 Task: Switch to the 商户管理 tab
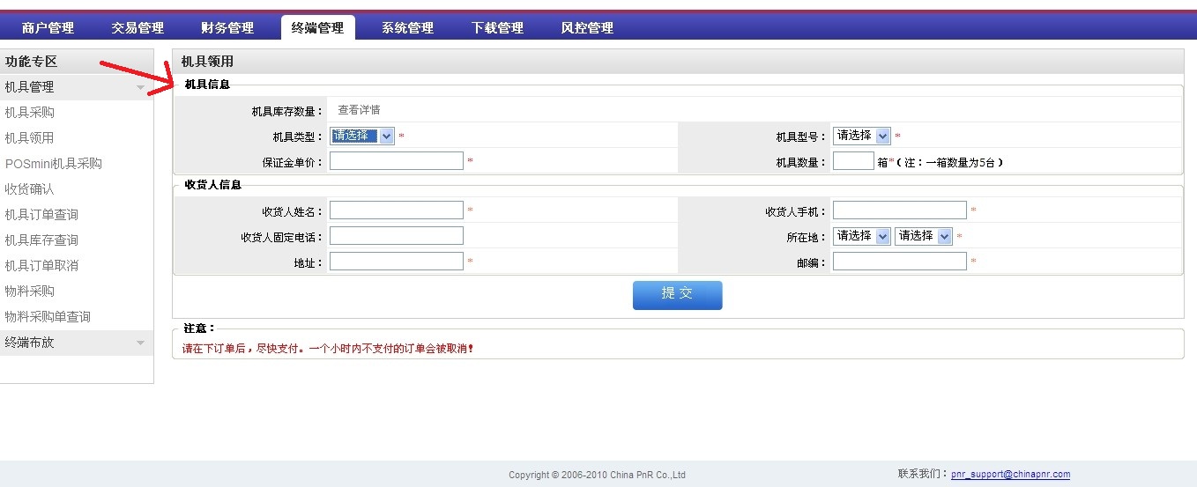[x=48, y=28]
